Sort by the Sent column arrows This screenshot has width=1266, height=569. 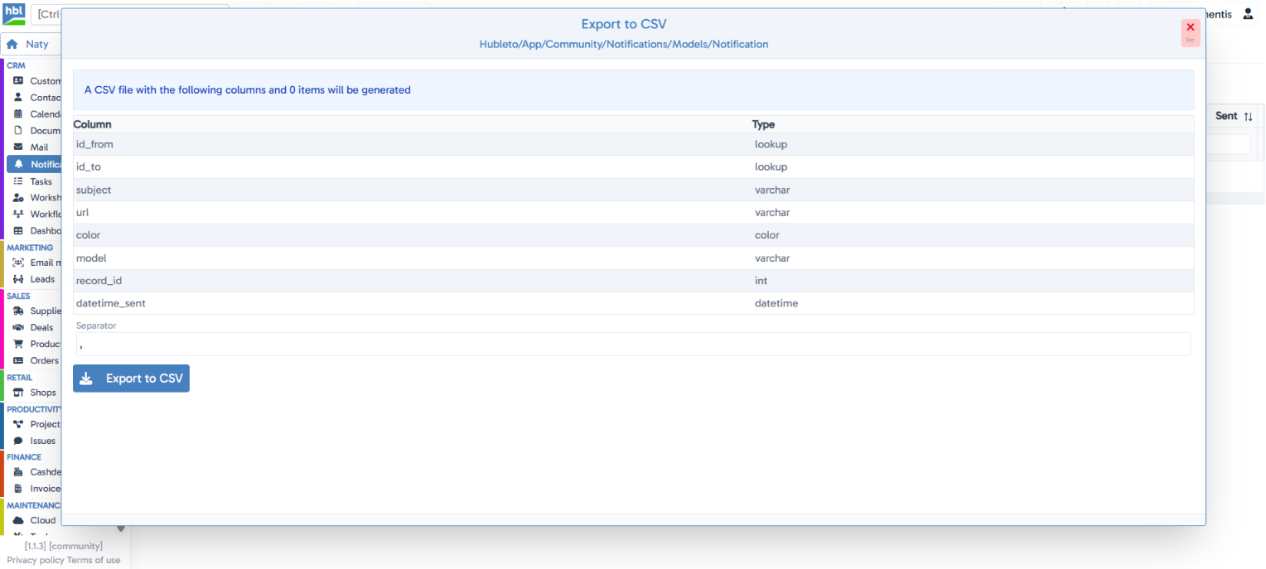point(1249,117)
